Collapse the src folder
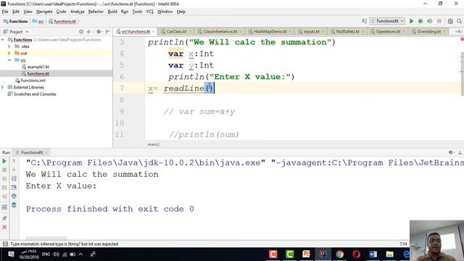Screen dimensions: 464x261 pyautogui.click(x=9, y=60)
